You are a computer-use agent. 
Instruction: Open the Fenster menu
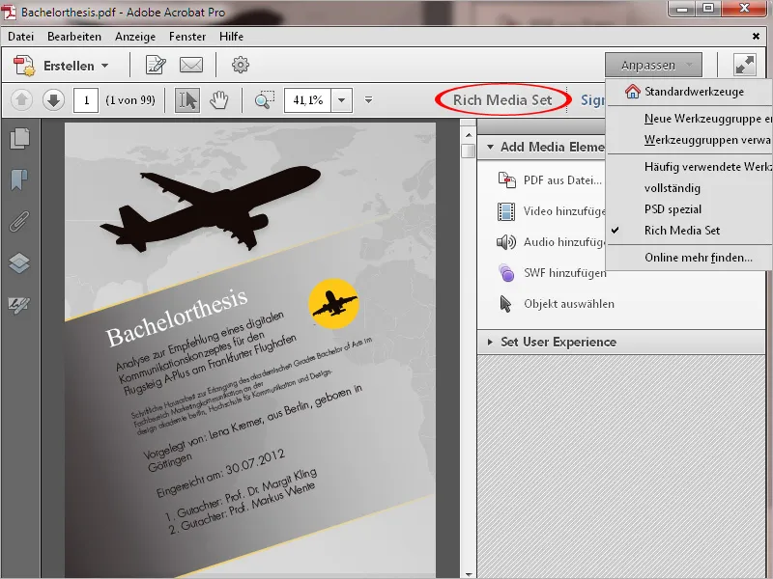pyautogui.click(x=187, y=37)
